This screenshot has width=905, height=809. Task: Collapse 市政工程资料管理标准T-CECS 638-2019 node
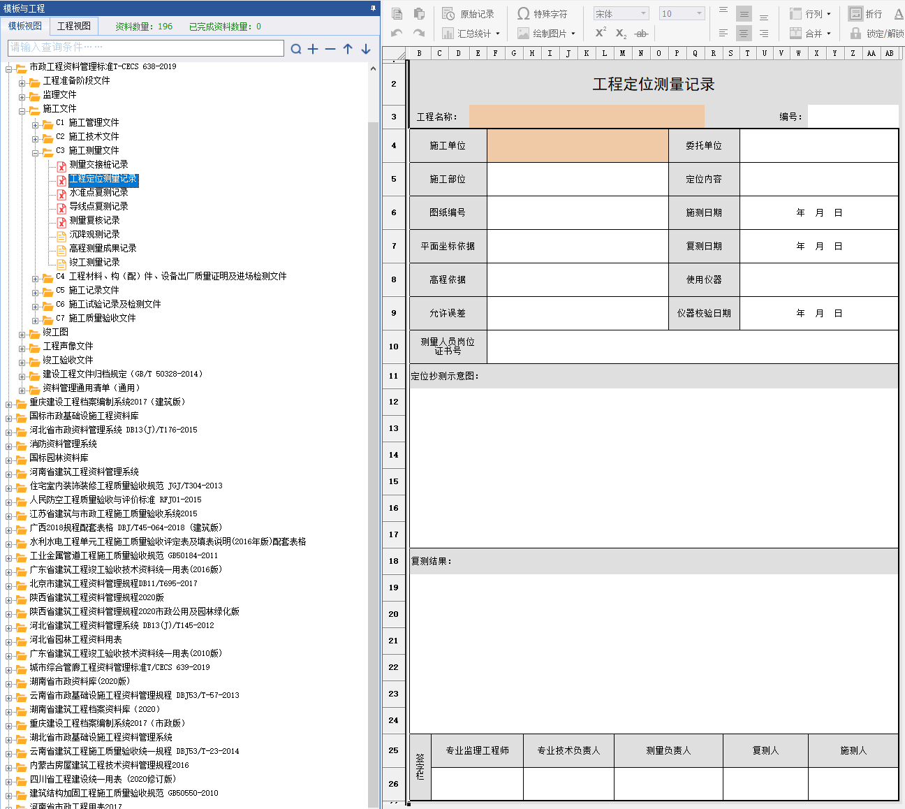(x=9, y=69)
